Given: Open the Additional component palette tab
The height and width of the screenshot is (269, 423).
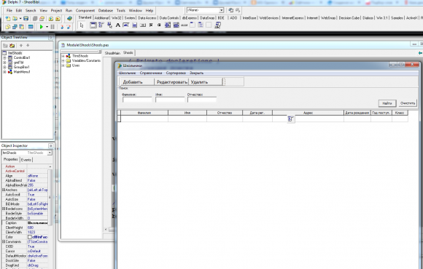Looking at the screenshot, I should [101, 17].
